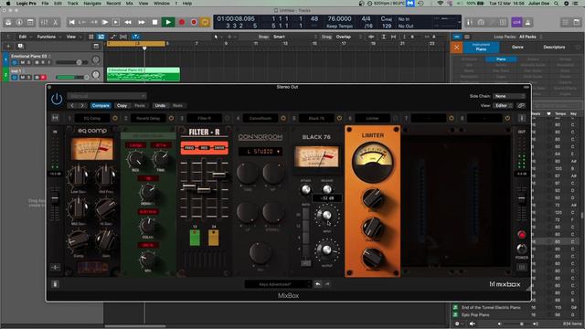Open the Convoroom L Studio preset dropdown
This screenshot has height=329, width=585.
(260, 152)
